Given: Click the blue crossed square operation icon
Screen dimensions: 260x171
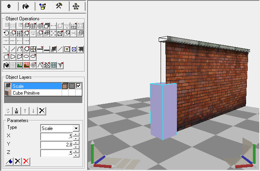Looking at the screenshot, I should [74, 49].
